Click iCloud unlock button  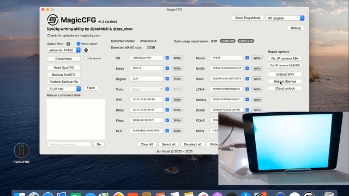coord(285,88)
